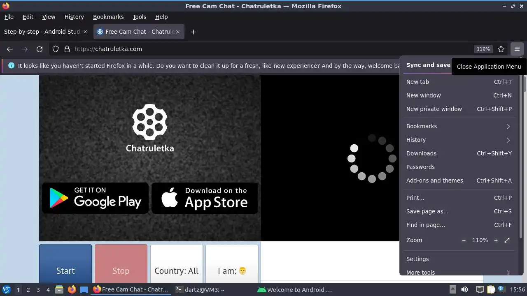
Task: Switch to Welcome to Android Studio window
Action: (295, 289)
